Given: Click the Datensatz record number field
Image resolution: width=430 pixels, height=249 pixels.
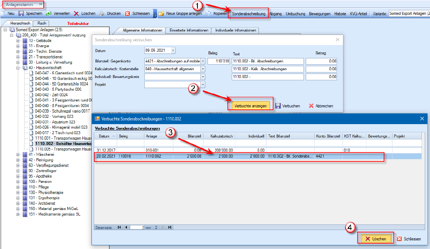Looking at the screenshot, I should pos(137,227).
